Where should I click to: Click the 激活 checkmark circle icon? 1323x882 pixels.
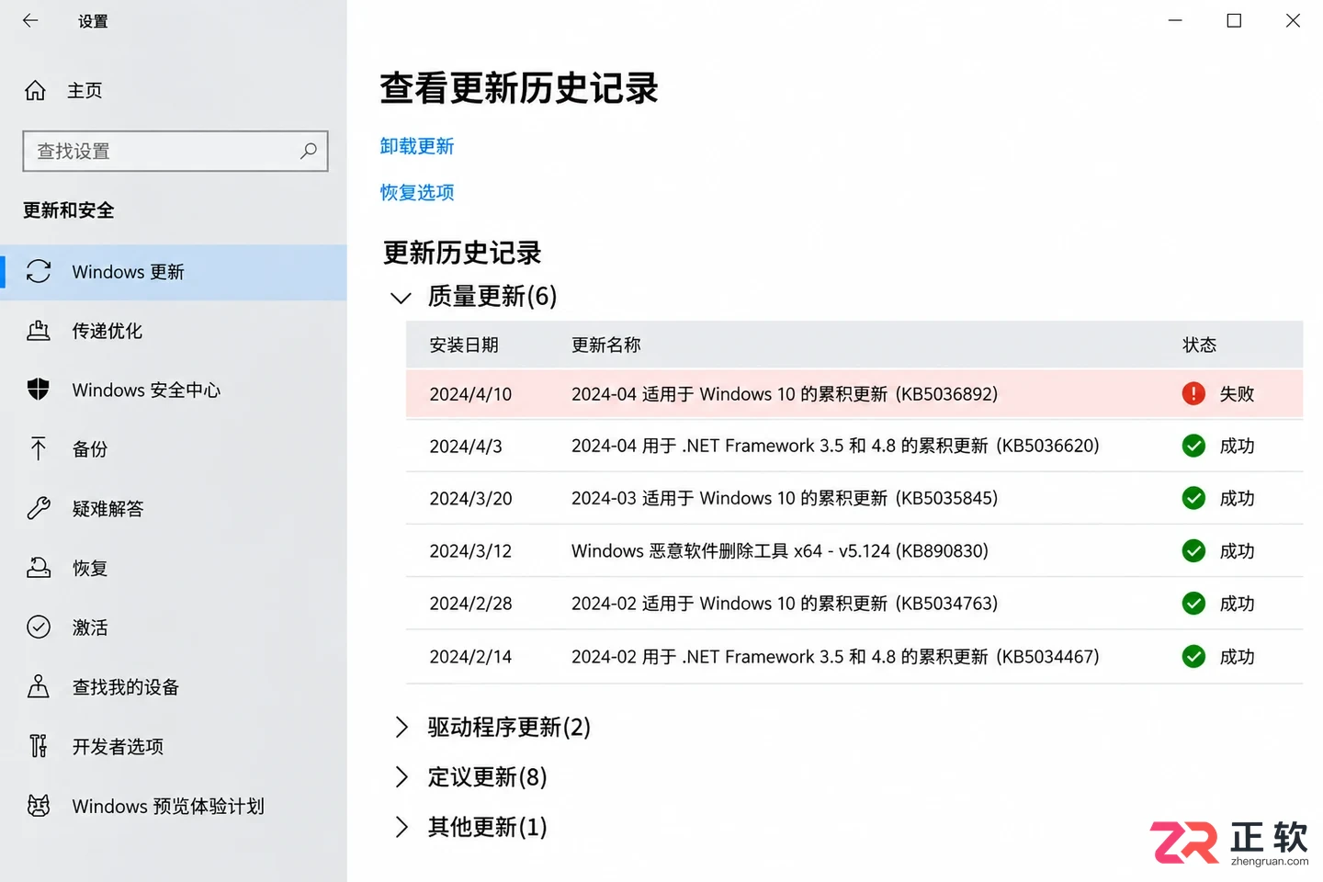[39, 627]
